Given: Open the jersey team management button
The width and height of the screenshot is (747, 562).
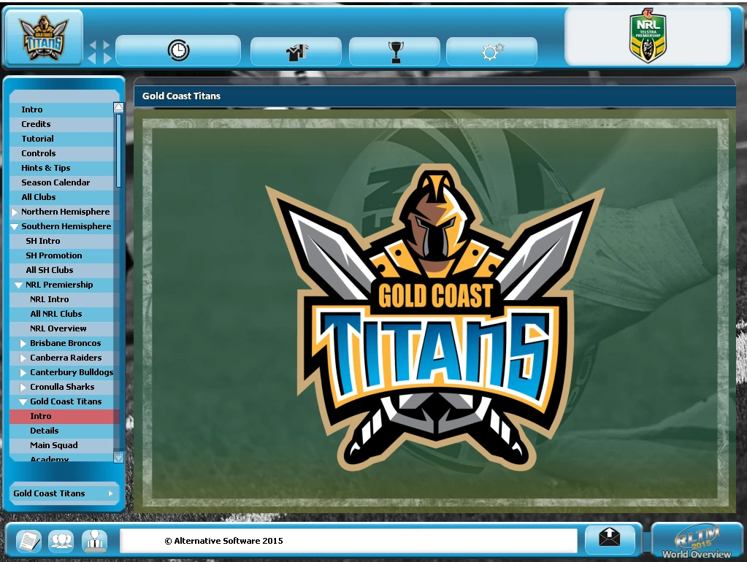Looking at the screenshot, I should coord(296,51).
